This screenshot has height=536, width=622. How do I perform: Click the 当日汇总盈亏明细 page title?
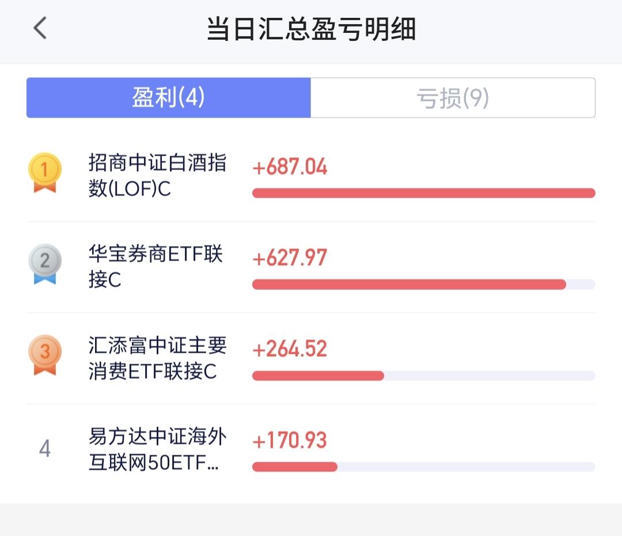[312, 29]
